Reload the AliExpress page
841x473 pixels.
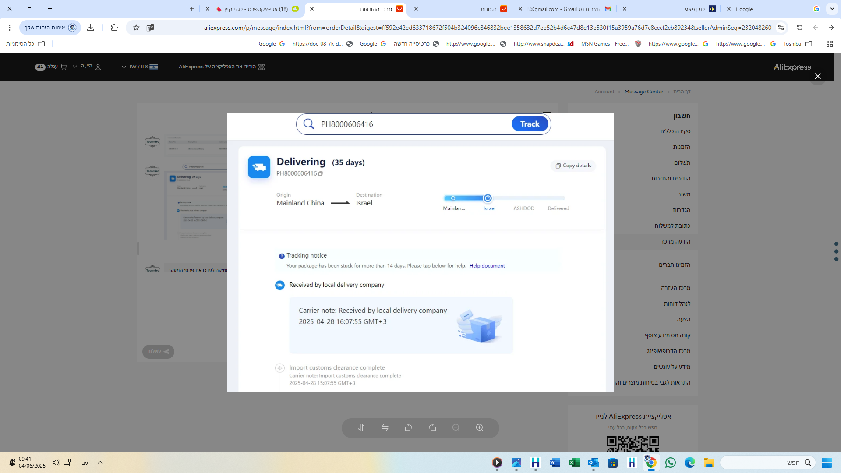(799, 28)
